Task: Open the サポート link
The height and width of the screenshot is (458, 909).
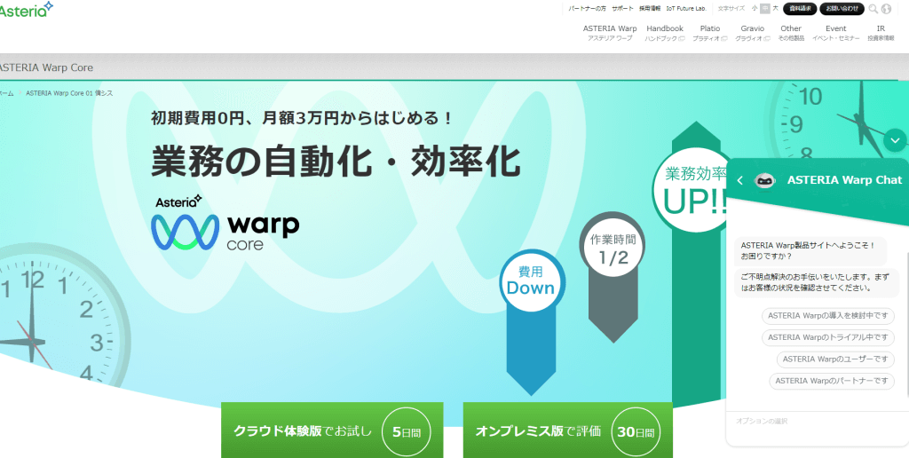Action: coord(622,9)
